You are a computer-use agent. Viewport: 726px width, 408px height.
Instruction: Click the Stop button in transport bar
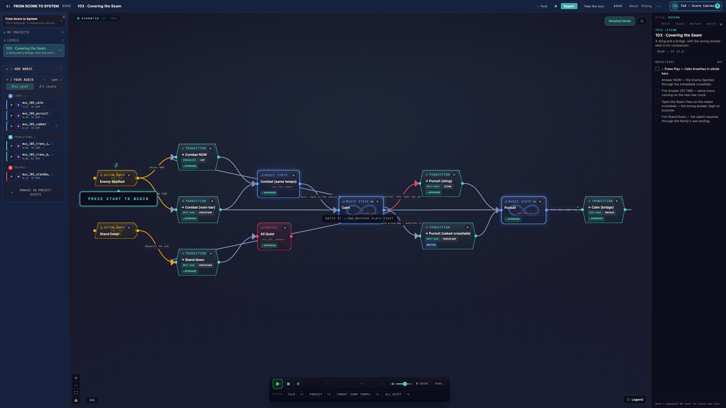[x=288, y=384]
